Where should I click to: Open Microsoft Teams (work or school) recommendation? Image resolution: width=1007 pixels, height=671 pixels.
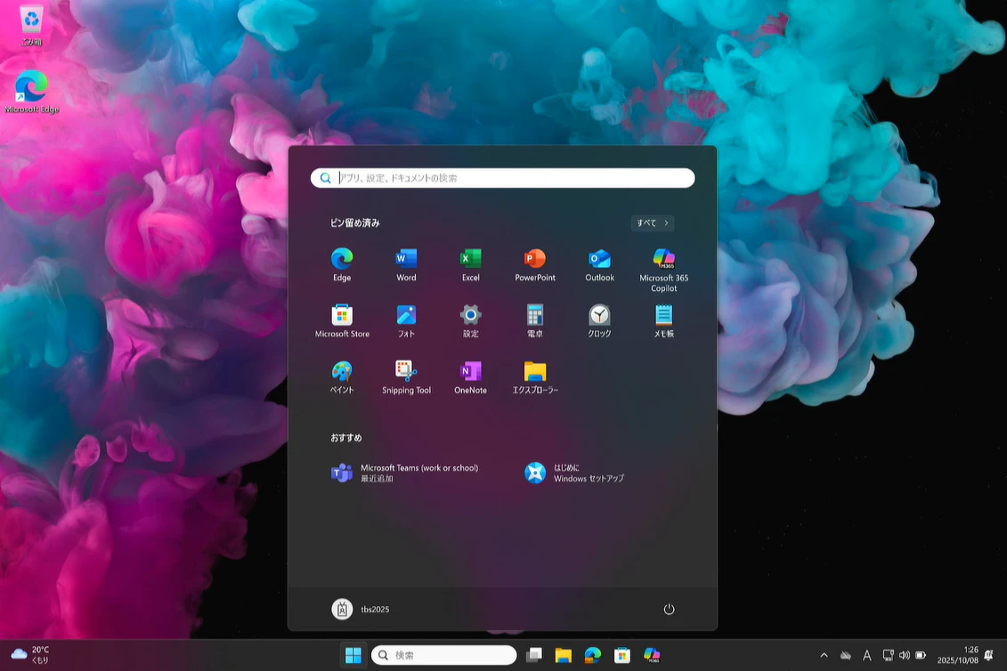coord(404,473)
